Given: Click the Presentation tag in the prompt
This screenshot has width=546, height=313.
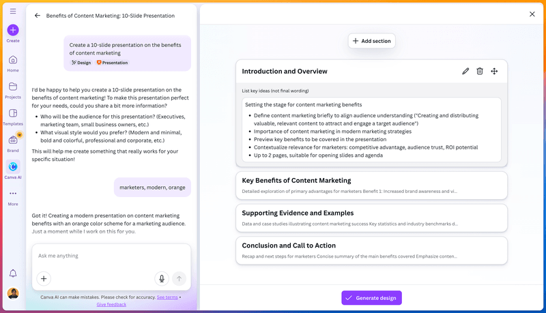Looking at the screenshot, I should 112,63.
